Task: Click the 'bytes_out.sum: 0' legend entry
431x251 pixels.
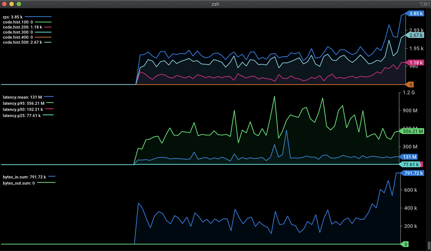Action: click(29, 183)
